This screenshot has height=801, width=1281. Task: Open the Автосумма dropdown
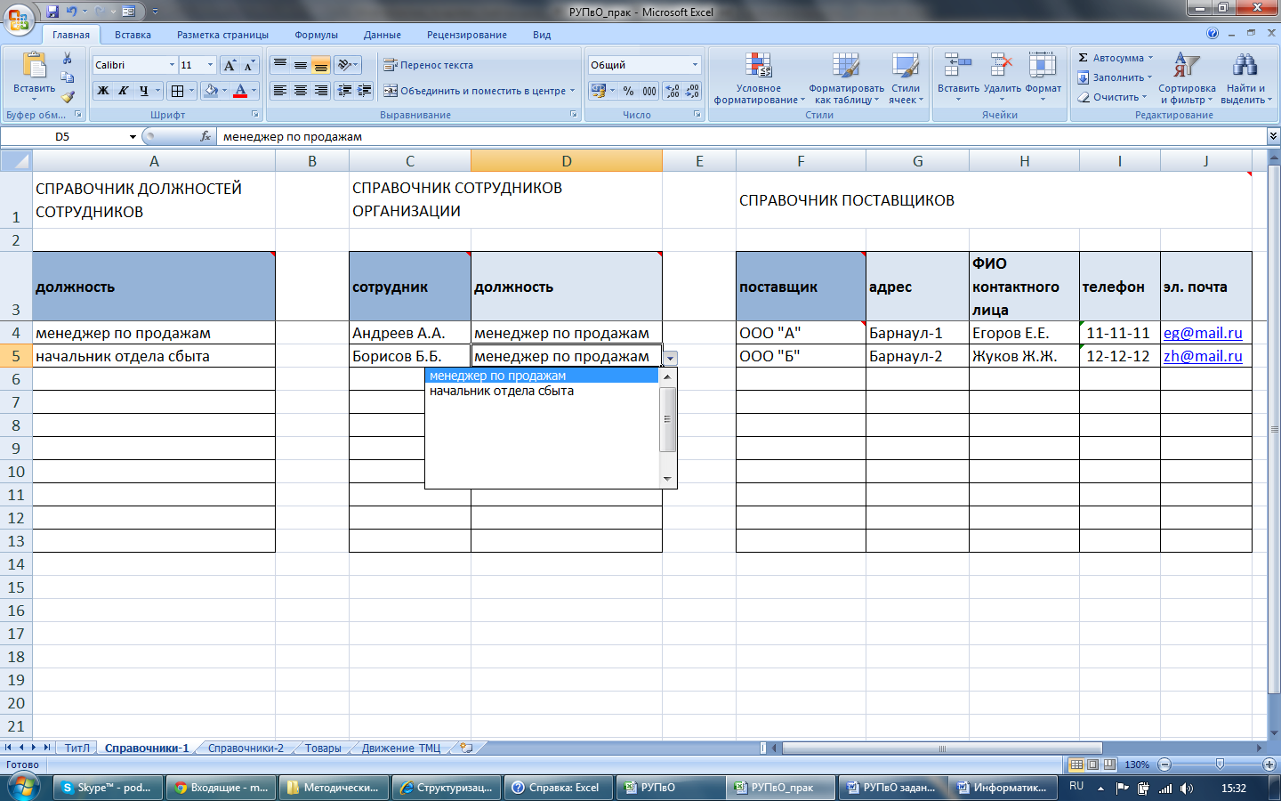tap(1150, 58)
